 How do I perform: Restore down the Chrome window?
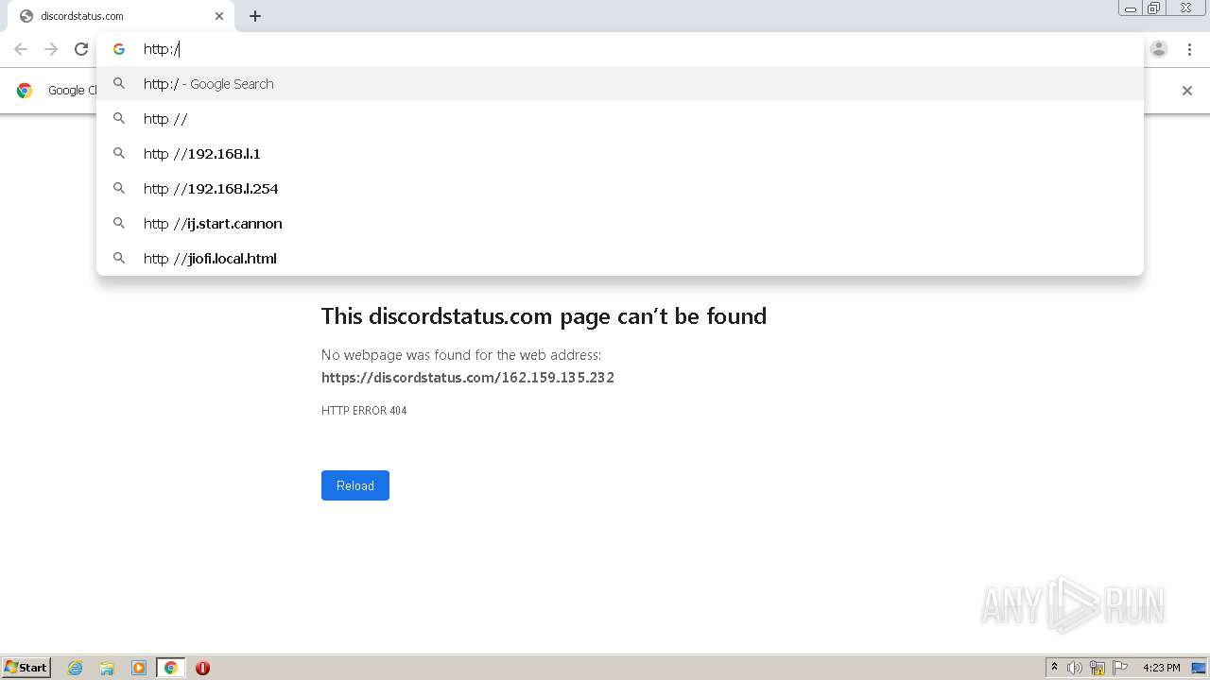coord(1154,8)
